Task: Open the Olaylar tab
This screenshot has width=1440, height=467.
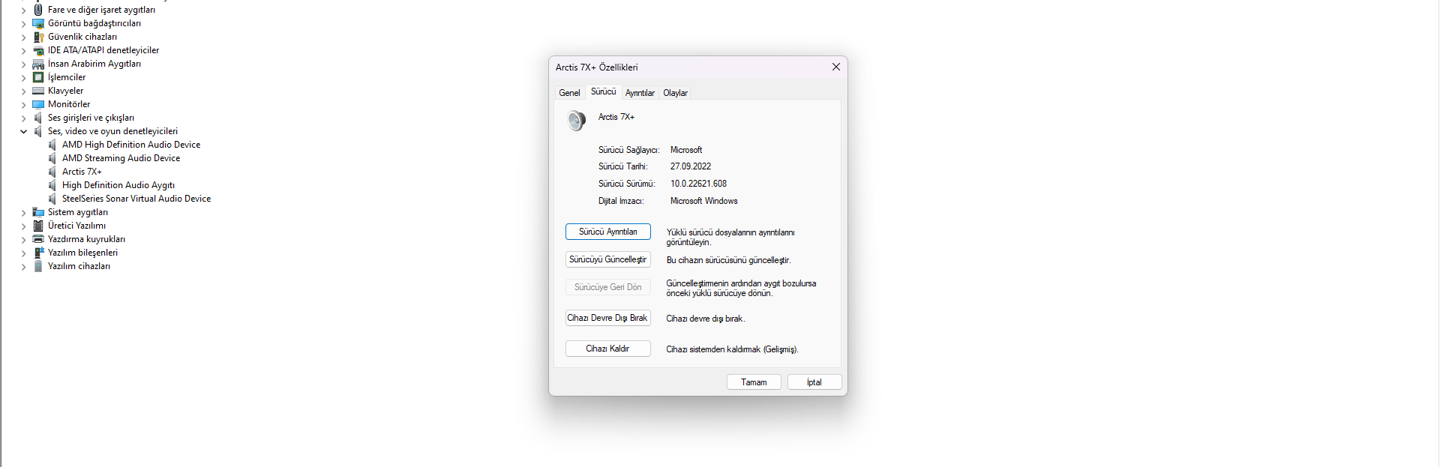Action: pyautogui.click(x=675, y=93)
